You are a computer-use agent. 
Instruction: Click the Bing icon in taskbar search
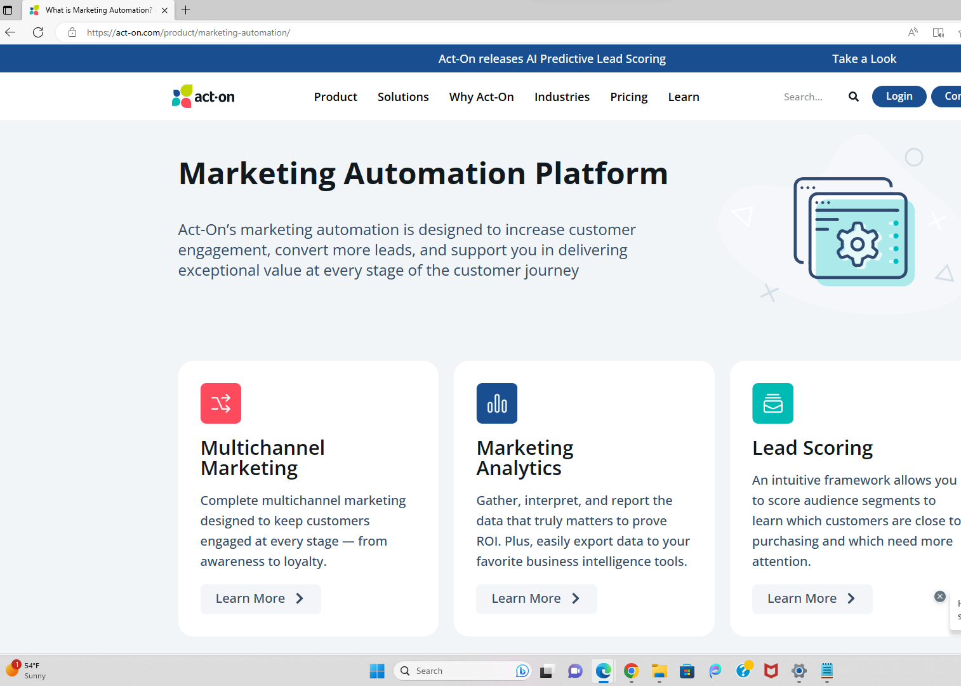pos(522,671)
